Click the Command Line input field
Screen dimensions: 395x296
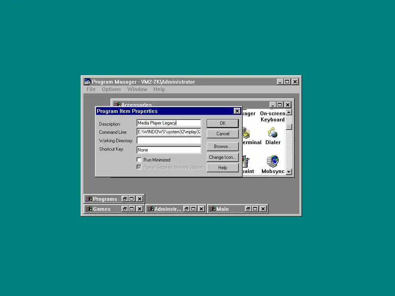[169, 132]
